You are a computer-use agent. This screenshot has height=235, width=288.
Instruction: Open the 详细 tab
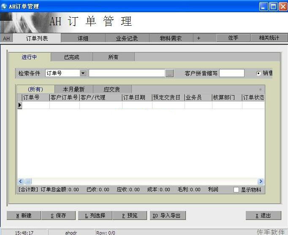click(83, 38)
